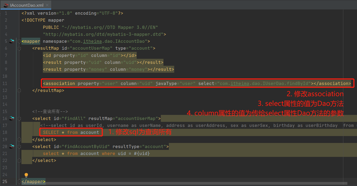Click the result property uid line

103,62
